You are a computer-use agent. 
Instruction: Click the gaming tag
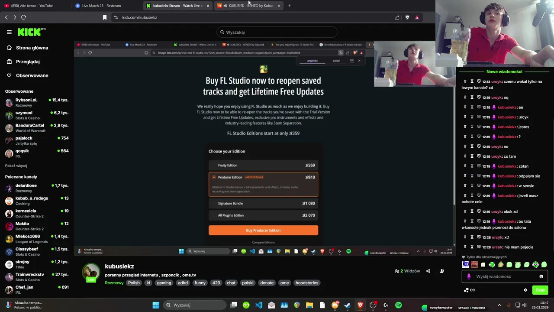[164, 283]
